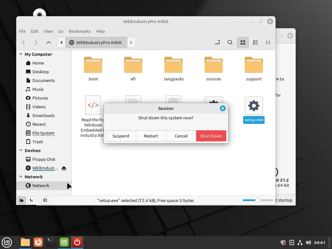Launch Files from the taskbar
The height and width of the screenshot is (249, 332).
tap(25, 243)
